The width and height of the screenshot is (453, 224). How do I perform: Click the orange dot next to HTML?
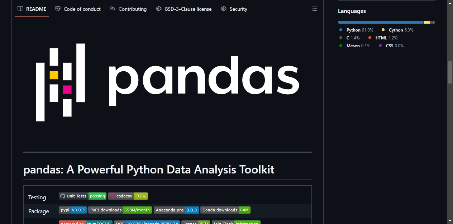coord(370,38)
